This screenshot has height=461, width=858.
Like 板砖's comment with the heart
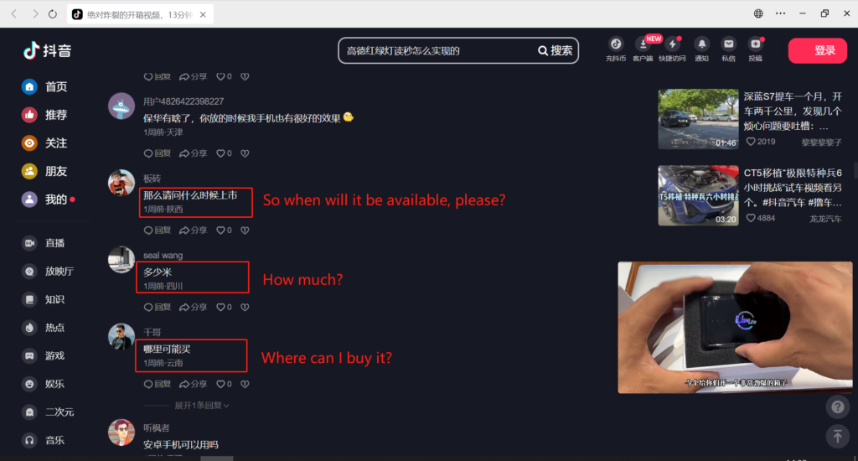tap(224, 230)
